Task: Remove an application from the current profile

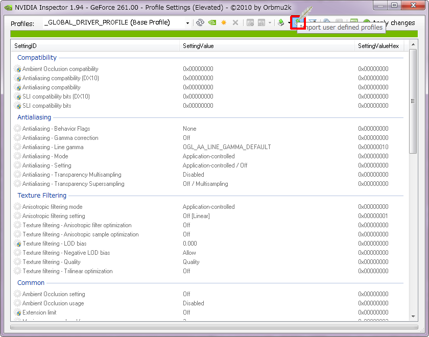Action: pyautogui.click(x=261, y=22)
